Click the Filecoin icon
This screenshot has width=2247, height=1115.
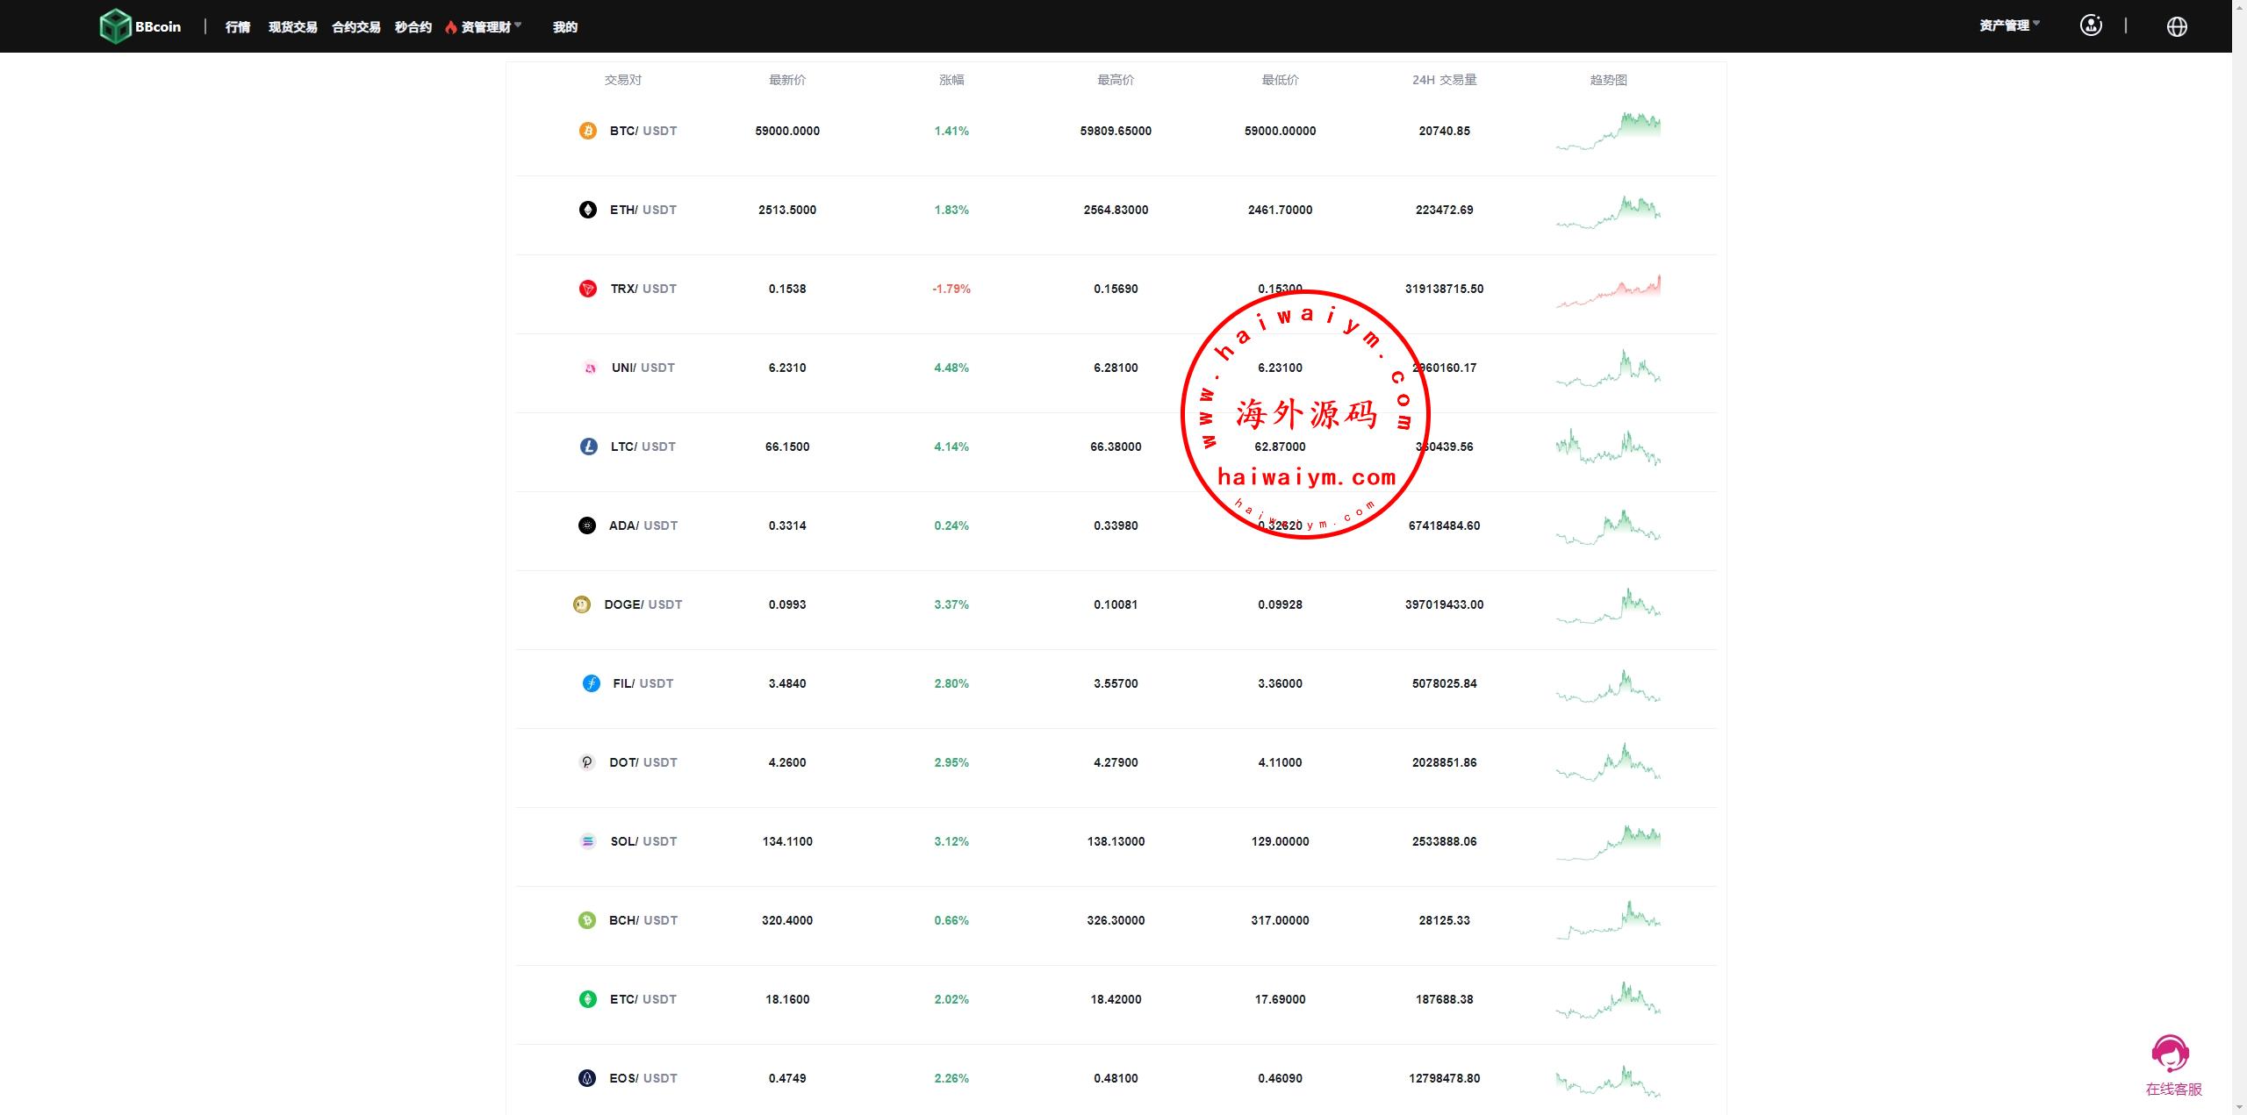pyautogui.click(x=591, y=683)
